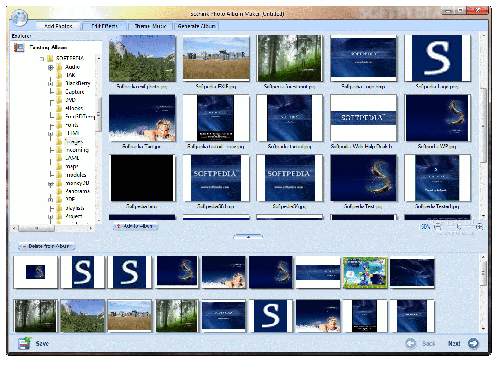Expand the HTML folder node
This screenshot has width=501, height=365.
point(50,134)
